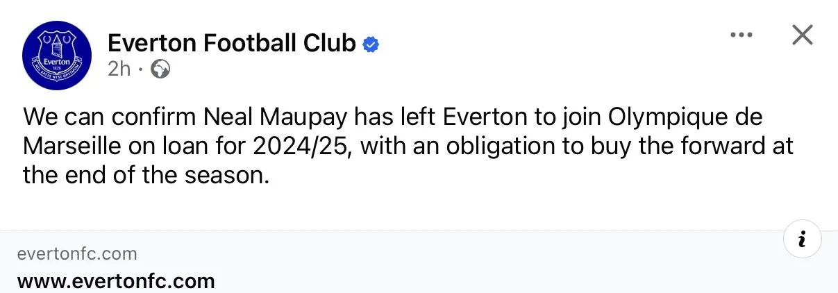The height and width of the screenshot is (293, 838).
Task: Click "We can confirm" at the post's start
Action: click(108, 117)
